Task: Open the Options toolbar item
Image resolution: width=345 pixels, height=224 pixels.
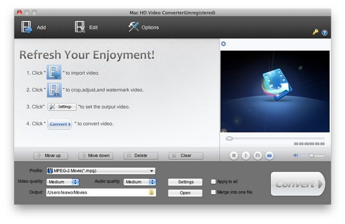Action: coord(134,27)
